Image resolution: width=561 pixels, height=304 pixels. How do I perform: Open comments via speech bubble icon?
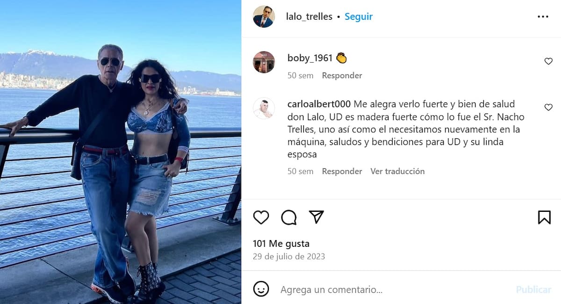289,217
